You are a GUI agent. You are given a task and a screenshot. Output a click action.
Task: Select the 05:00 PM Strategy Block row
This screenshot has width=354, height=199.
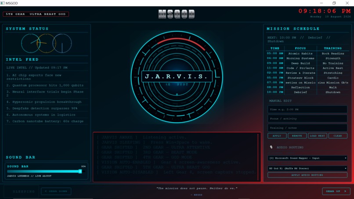click(x=307, y=78)
